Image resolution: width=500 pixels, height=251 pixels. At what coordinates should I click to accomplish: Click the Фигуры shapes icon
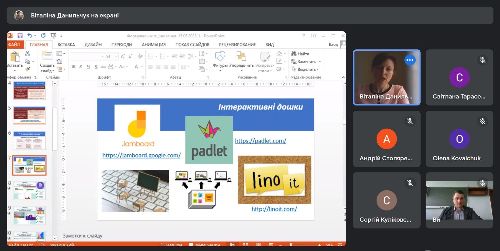point(220,56)
